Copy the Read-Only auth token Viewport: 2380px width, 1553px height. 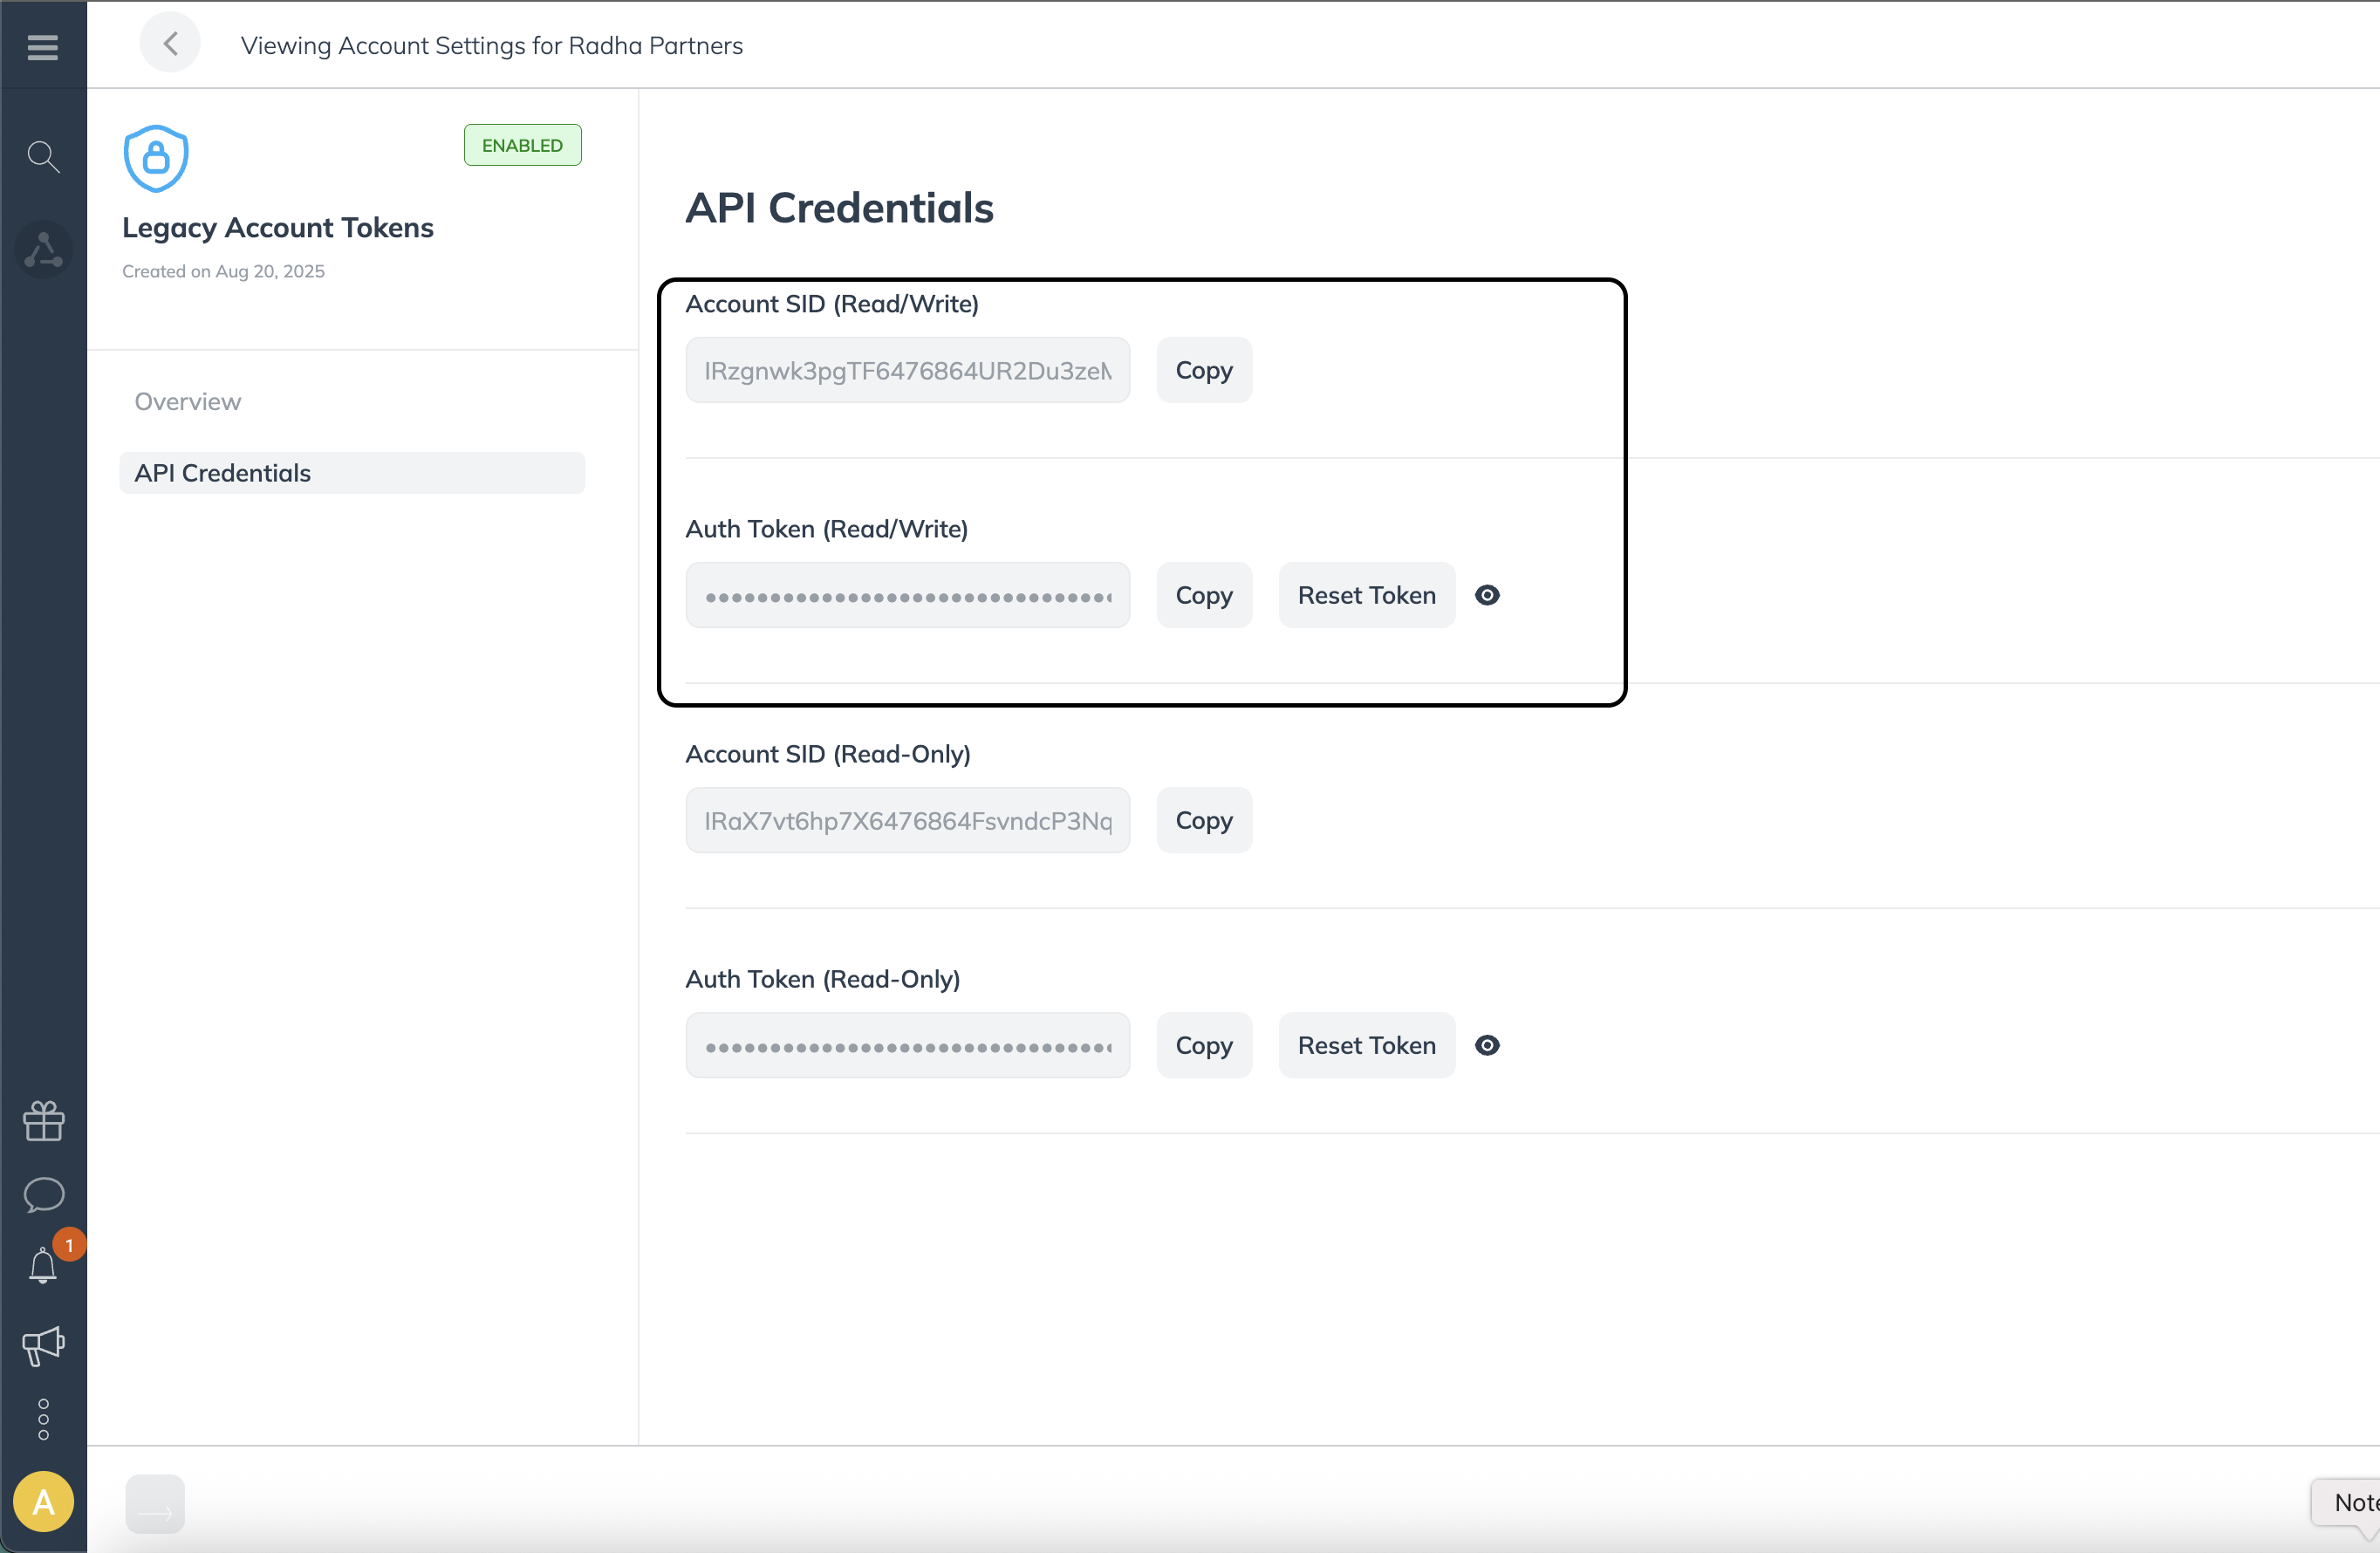click(x=1203, y=1045)
